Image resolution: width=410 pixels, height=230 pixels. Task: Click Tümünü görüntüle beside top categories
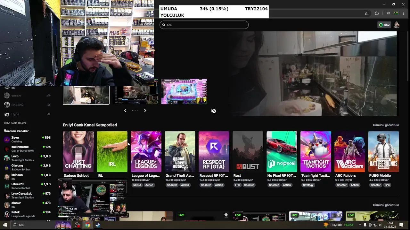386,125
